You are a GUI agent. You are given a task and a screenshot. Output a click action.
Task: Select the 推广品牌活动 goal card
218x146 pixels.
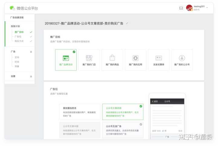point(66,60)
